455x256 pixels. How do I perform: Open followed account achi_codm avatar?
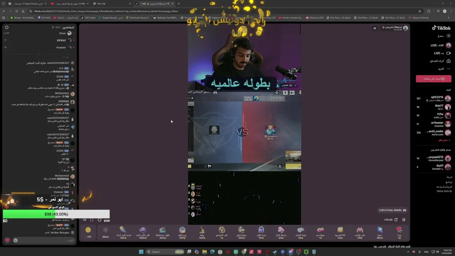tap(448, 133)
